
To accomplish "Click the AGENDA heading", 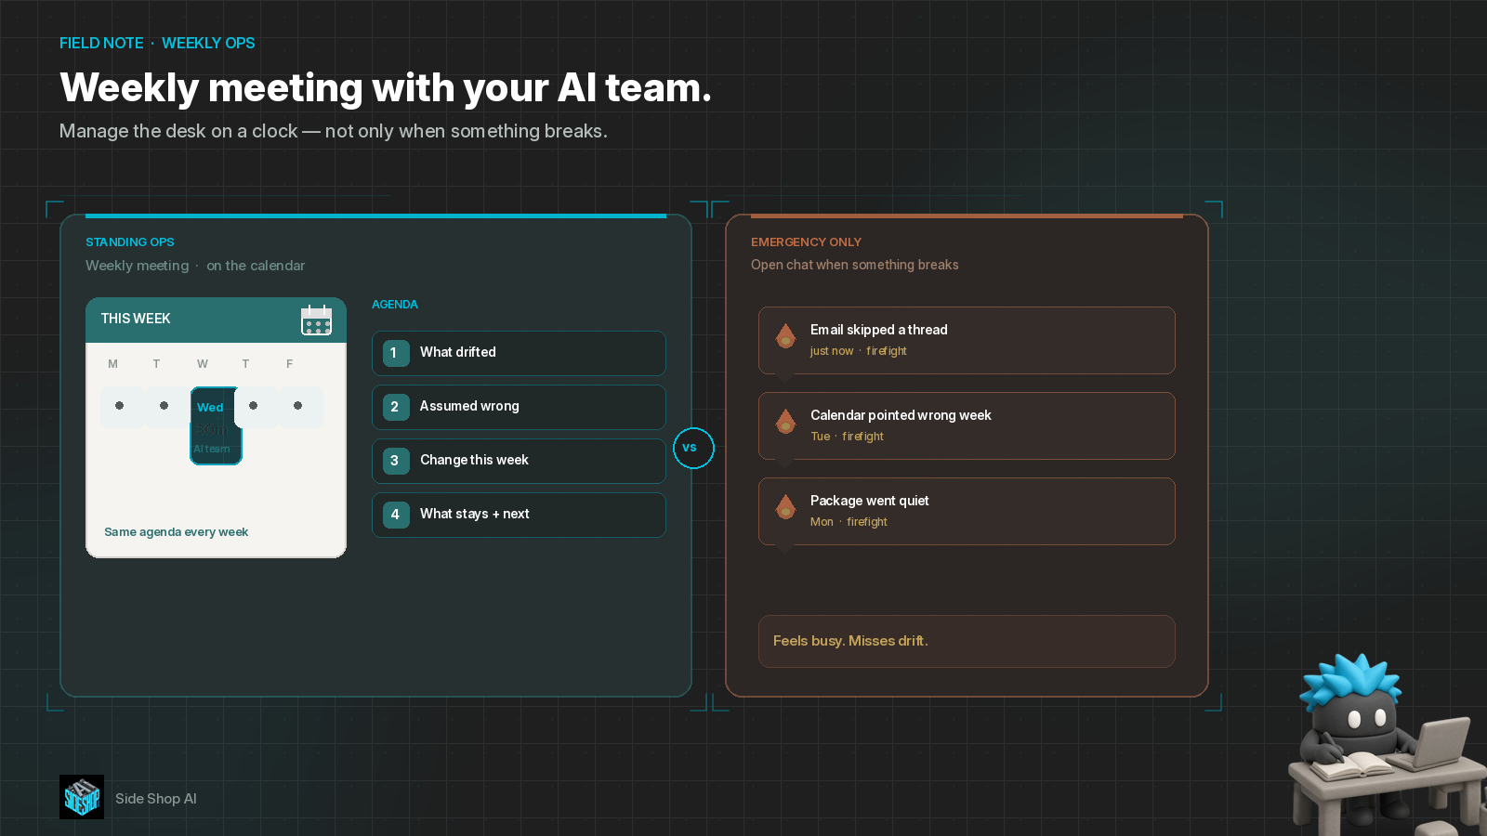I will tap(395, 305).
